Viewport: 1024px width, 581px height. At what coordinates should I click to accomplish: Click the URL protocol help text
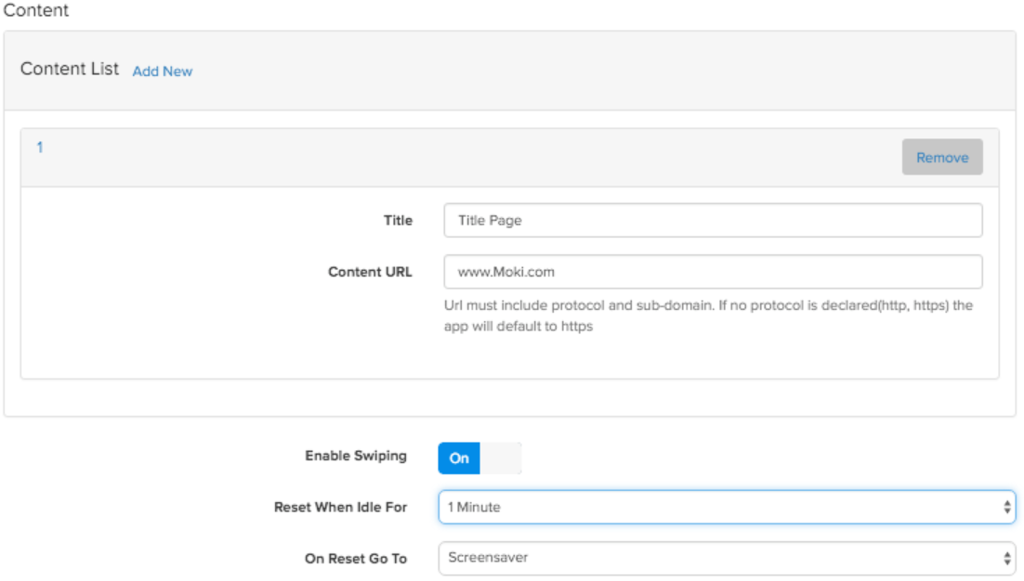[708, 316]
